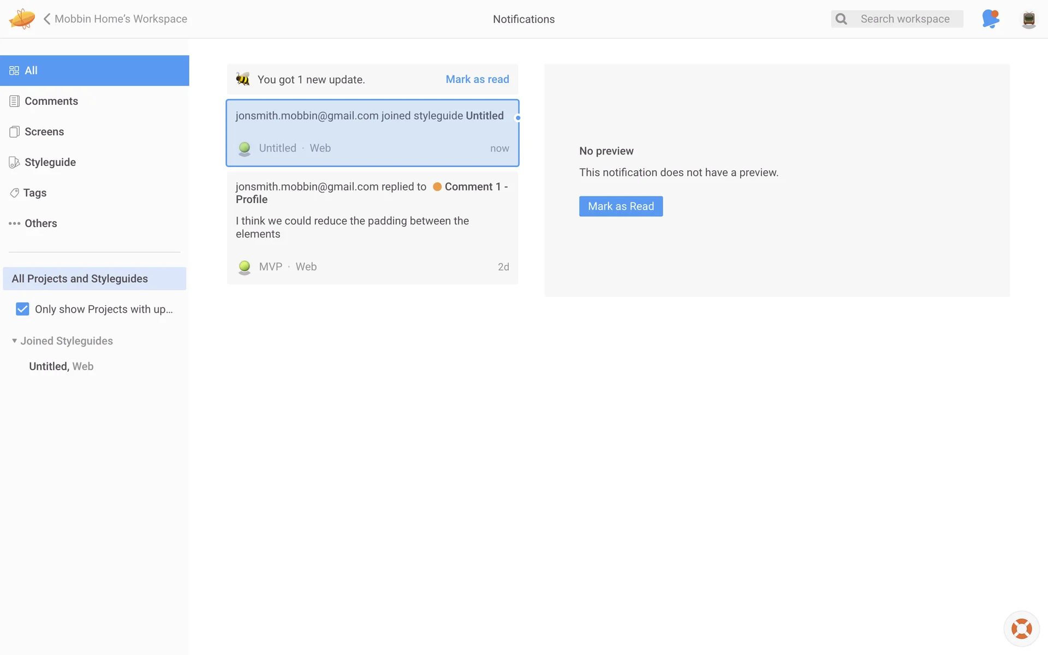1048x655 pixels.
Task: Select the Tags filter
Action: click(x=34, y=193)
